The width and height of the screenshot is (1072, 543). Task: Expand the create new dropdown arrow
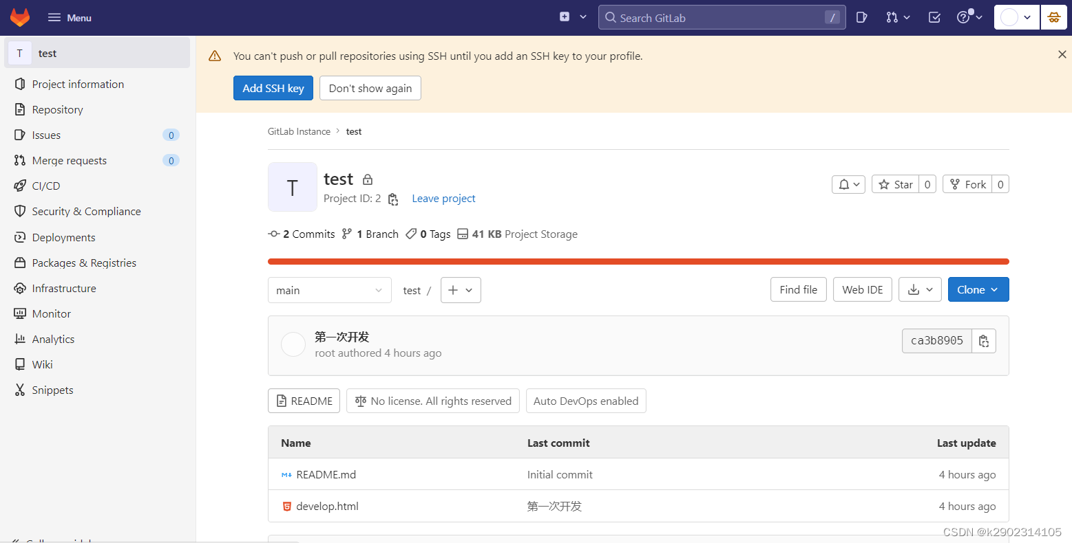pyautogui.click(x=583, y=17)
